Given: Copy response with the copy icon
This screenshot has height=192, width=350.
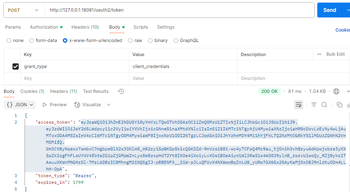Looking at the screenshot, I should tap(340, 105).
